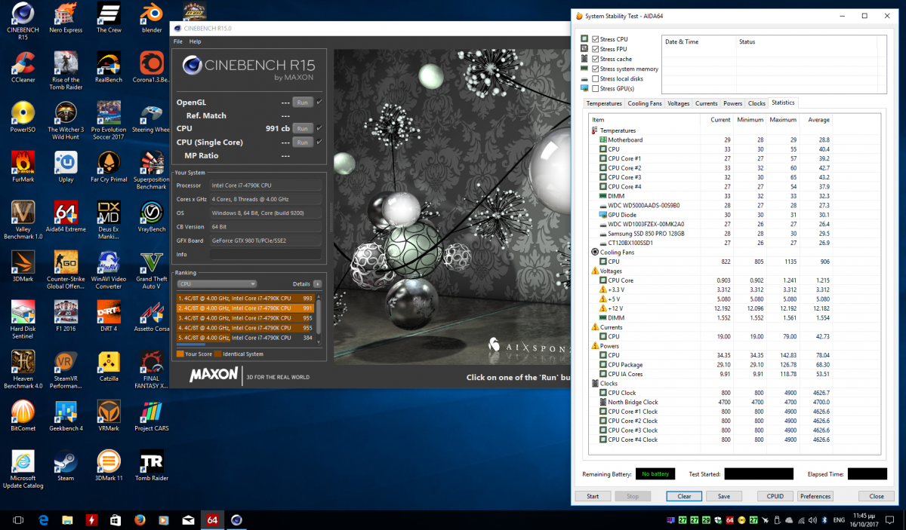This screenshot has width=906, height=530.
Task: Launch the Geekbench 4 desktop icon
Action: coord(66,416)
